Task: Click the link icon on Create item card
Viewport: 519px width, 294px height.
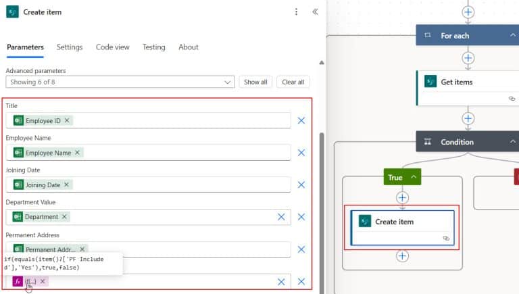Action: 446,239
